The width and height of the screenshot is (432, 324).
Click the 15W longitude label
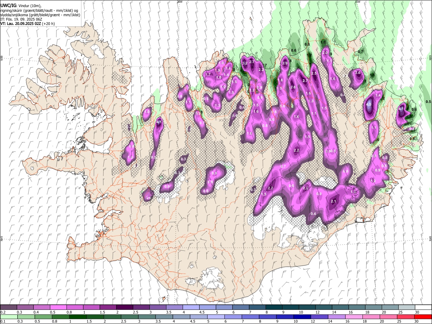(357, 2)
